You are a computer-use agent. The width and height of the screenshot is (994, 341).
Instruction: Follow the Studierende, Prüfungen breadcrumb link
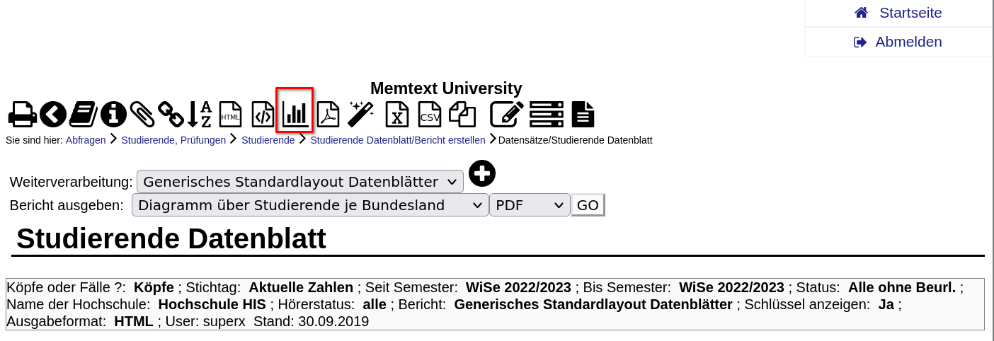(x=173, y=140)
